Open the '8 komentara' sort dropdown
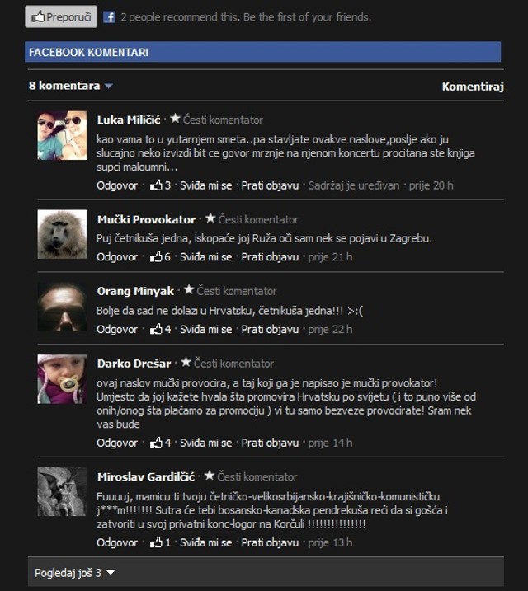 coord(71,86)
